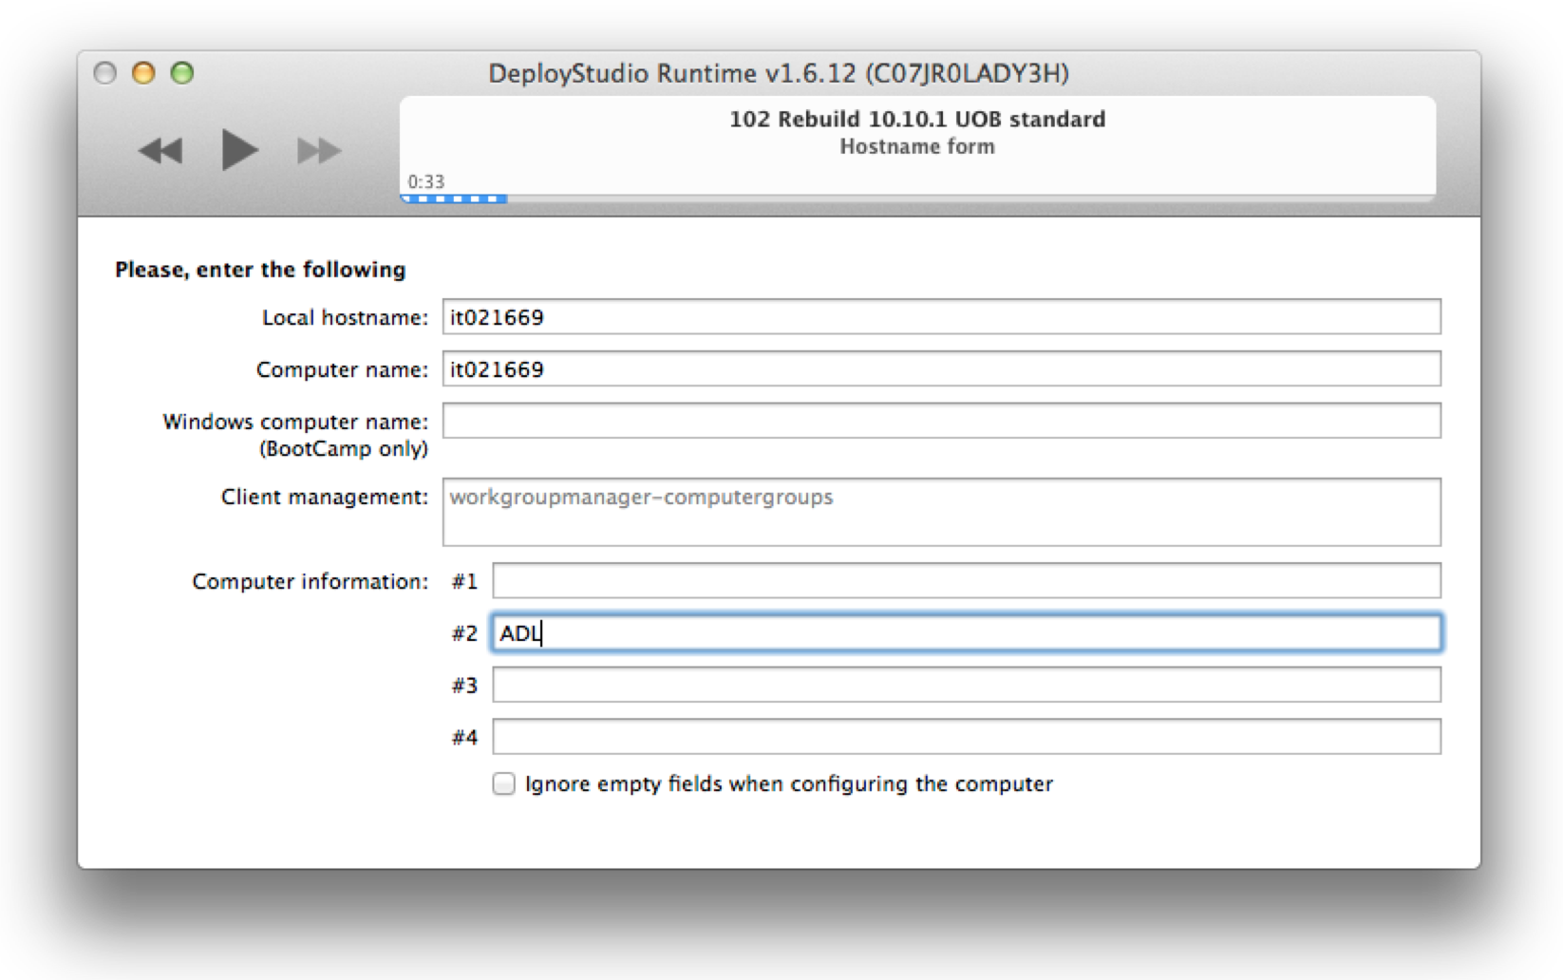
Task: Select the Windows computer name field
Action: [941, 421]
